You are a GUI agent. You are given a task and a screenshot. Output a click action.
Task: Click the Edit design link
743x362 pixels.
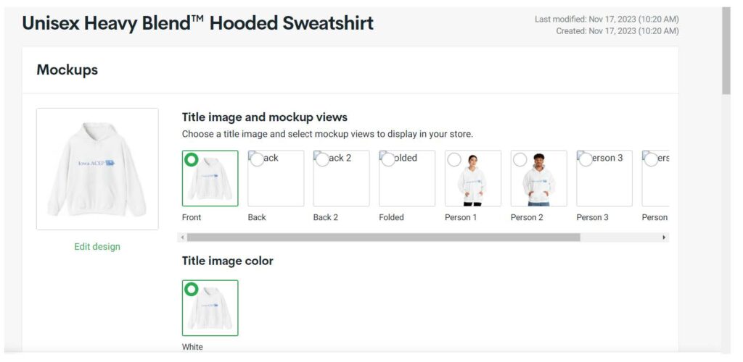pyautogui.click(x=97, y=247)
